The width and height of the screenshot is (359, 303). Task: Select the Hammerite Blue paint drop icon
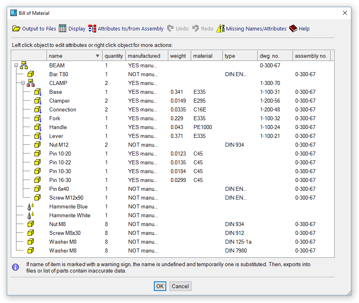pyautogui.click(x=31, y=206)
